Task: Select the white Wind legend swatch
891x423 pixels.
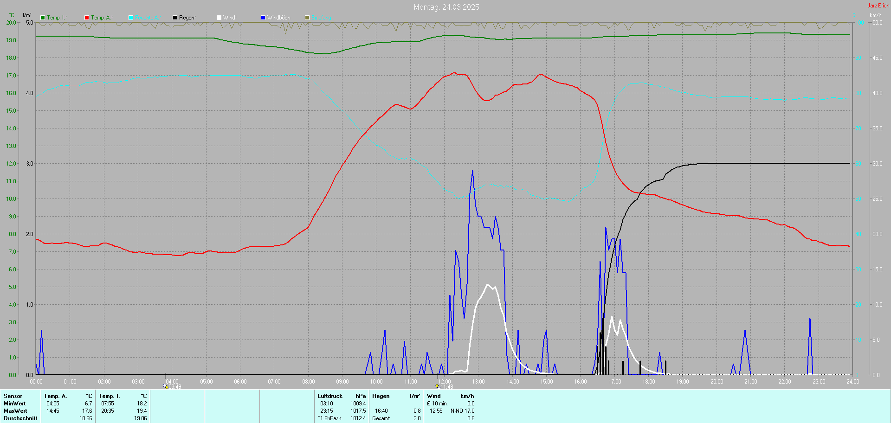Action: pyautogui.click(x=219, y=18)
